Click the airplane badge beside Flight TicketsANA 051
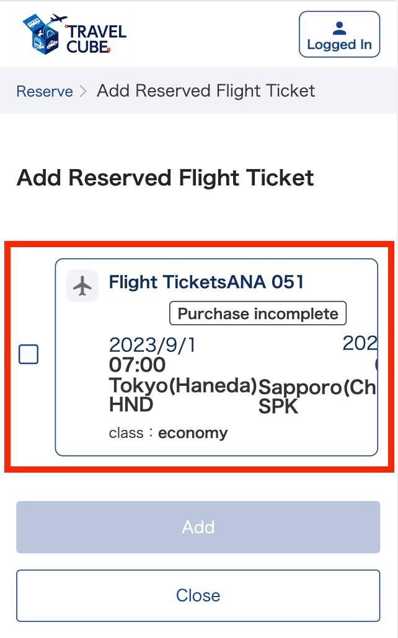The height and width of the screenshot is (638, 398). [81, 286]
